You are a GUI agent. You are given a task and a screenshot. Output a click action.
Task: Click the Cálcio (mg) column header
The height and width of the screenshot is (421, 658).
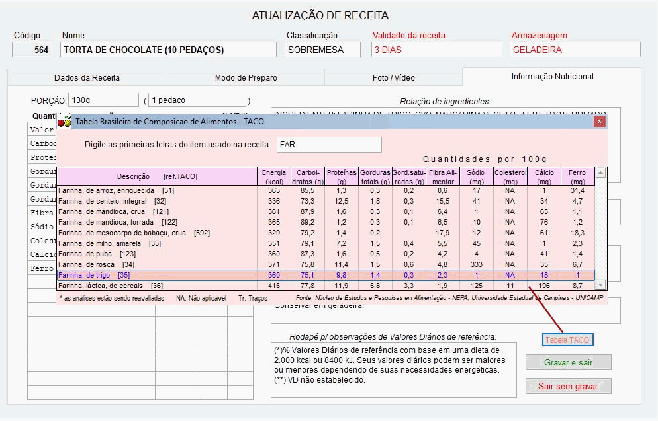[544, 176]
